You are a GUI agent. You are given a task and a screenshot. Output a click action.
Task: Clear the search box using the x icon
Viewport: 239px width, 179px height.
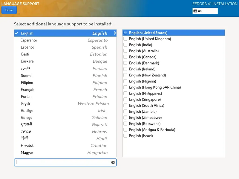tap(113, 162)
